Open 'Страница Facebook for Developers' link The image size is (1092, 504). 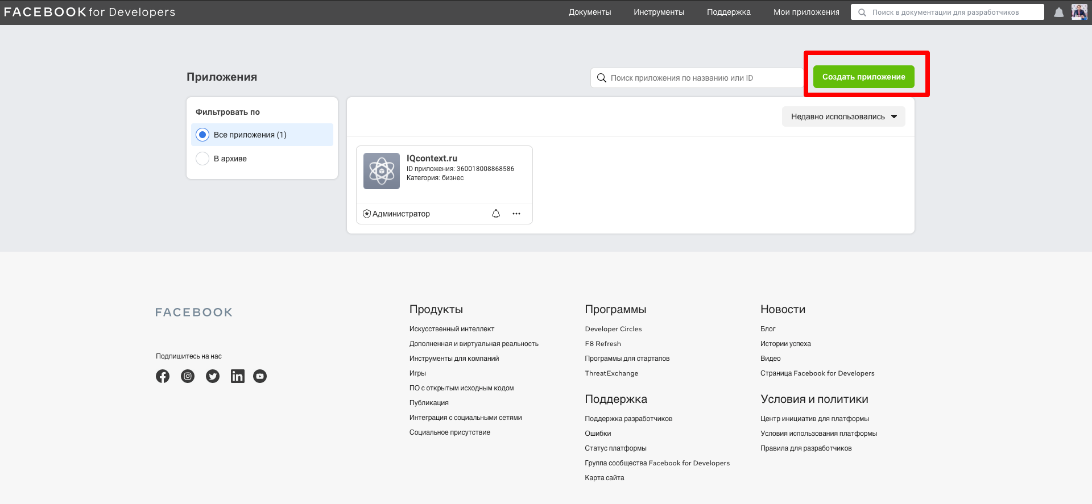pos(817,373)
